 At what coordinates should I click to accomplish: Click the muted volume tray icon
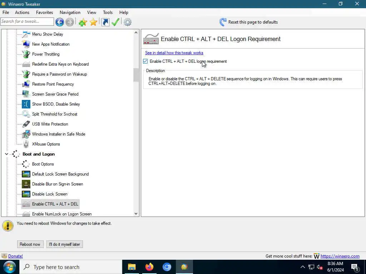coord(320,267)
